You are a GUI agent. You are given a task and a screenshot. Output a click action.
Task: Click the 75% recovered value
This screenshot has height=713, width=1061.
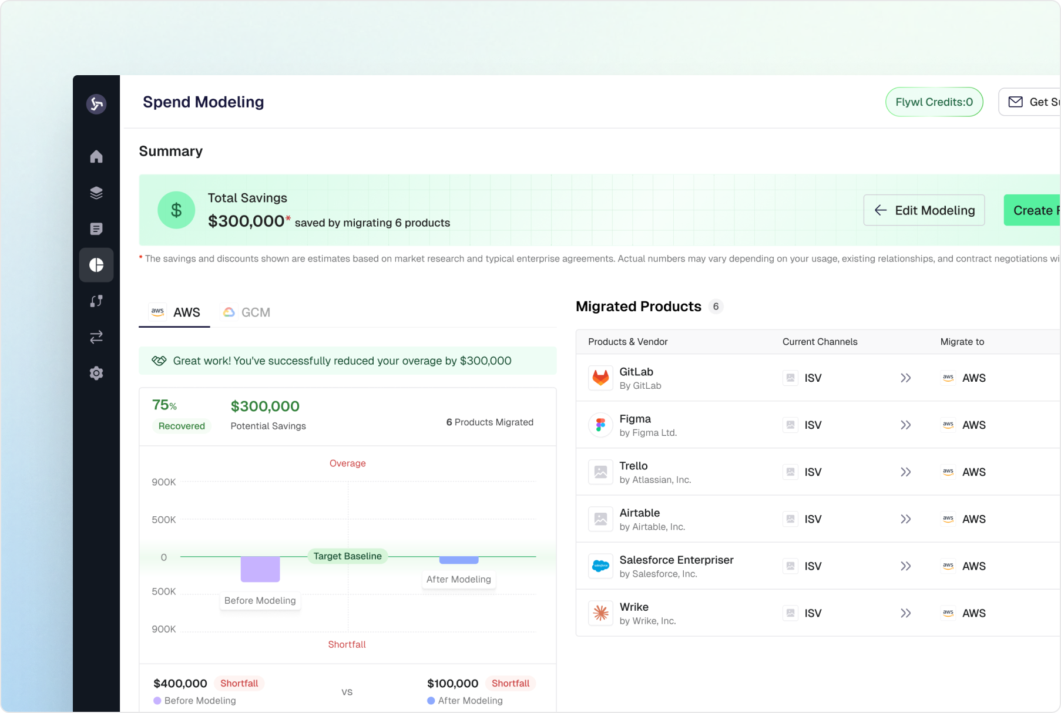[164, 405]
